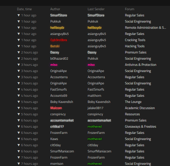This screenshot has height=166, width=170.
Task: Open critikal17 author profile
Action: pyautogui.click(x=57, y=127)
